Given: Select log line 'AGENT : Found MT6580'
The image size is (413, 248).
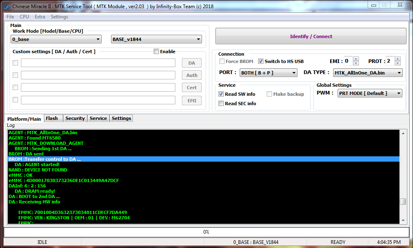Looking at the screenshot, I should pyautogui.click(x=204, y=138).
